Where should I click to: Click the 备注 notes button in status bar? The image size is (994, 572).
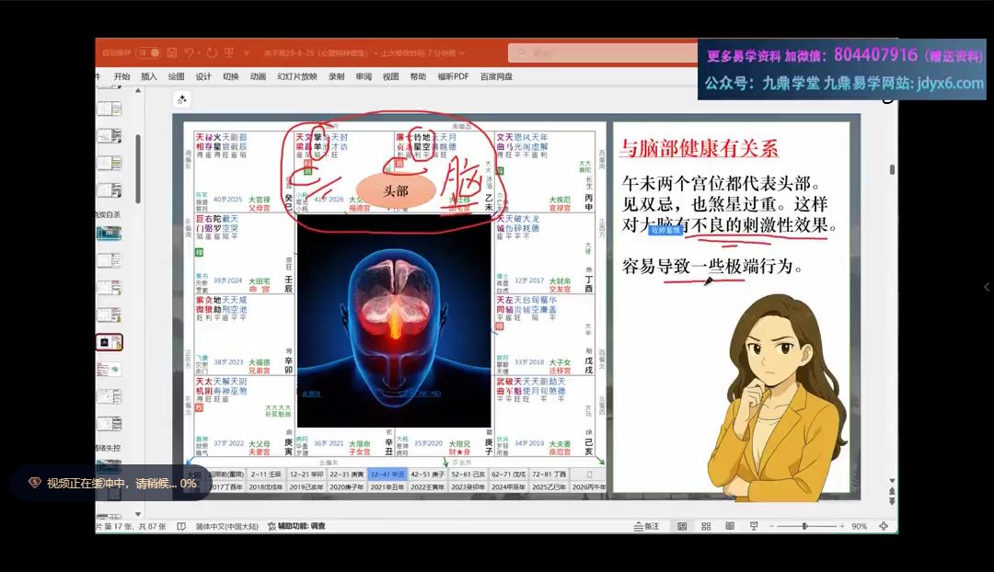[647, 526]
